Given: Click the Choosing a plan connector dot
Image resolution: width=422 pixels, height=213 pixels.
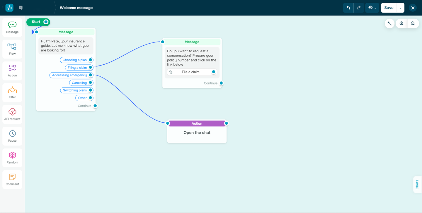Looking at the screenshot, I should coord(91,60).
